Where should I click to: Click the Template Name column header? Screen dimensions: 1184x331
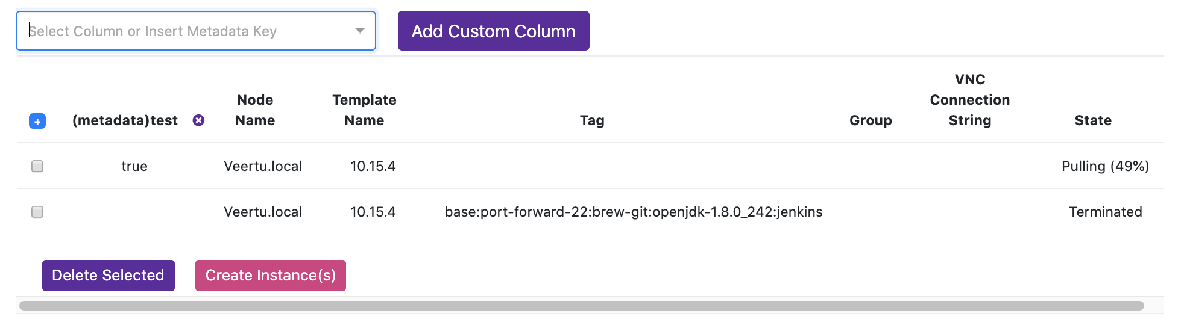tap(364, 110)
